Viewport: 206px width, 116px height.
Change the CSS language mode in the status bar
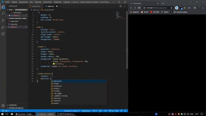105,111
